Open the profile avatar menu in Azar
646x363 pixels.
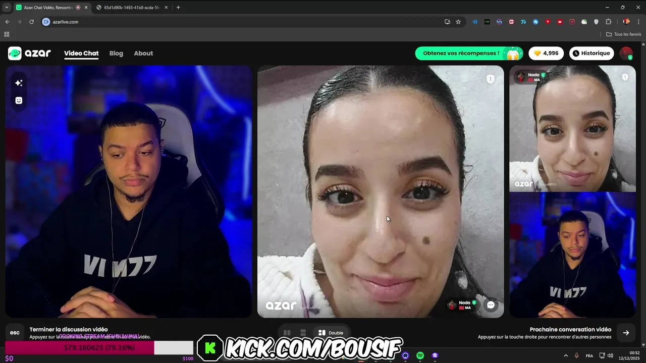626,53
